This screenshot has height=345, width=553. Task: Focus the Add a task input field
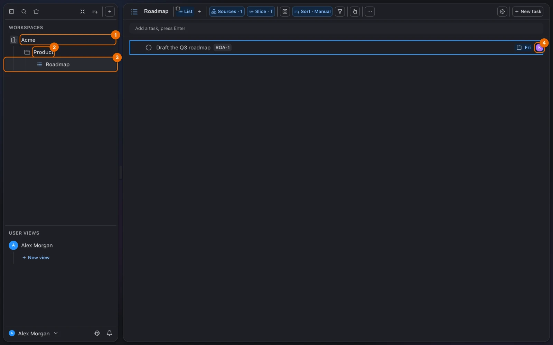click(x=336, y=28)
